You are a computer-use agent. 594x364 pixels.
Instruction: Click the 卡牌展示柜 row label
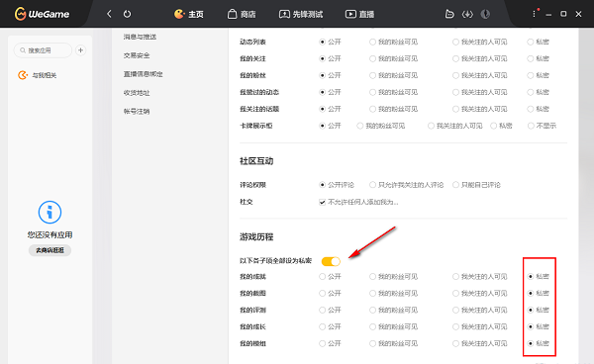[x=256, y=126]
